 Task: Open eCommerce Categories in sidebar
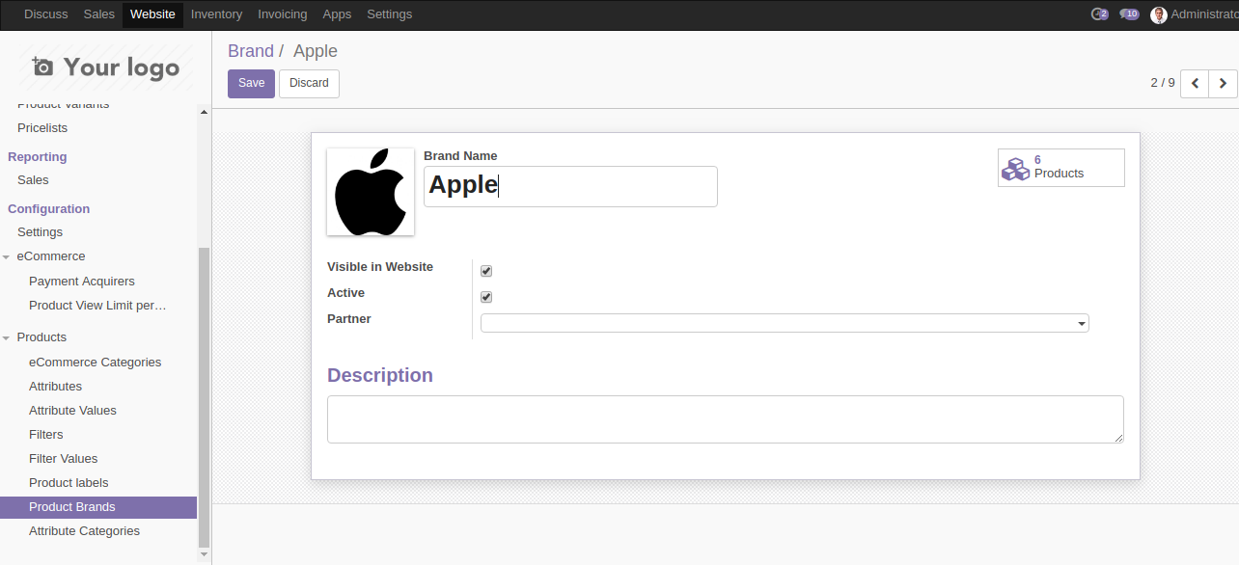[x=95, y=363]
